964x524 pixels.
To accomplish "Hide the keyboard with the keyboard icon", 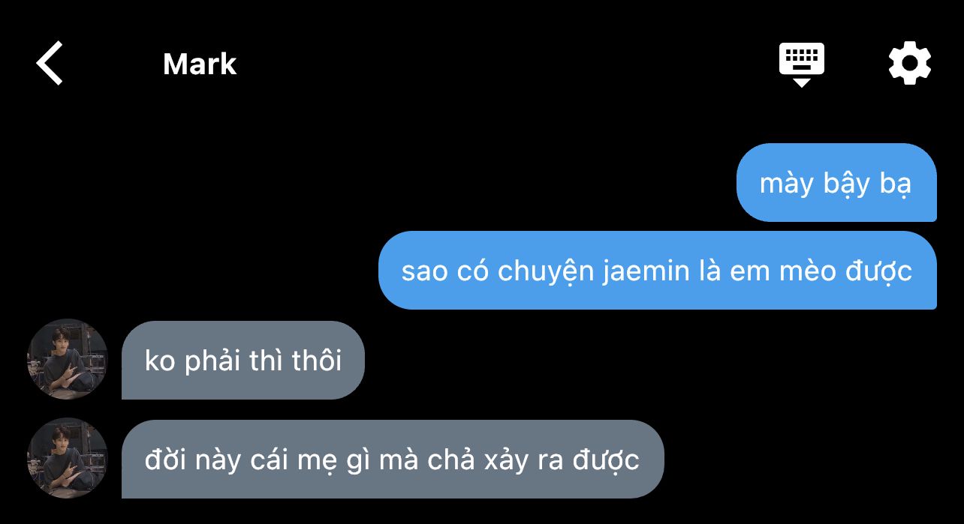I will click(x=801, y=64).
